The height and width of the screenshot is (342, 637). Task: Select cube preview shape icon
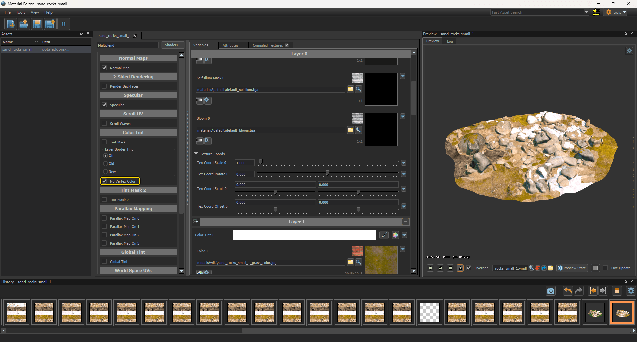click(x=440, y=268)
